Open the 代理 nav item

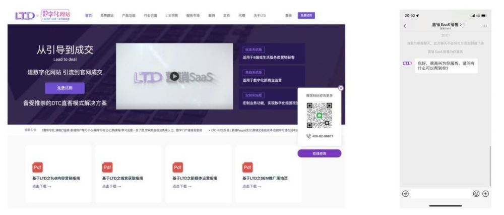pyautogui.click(x=242, y=16)
